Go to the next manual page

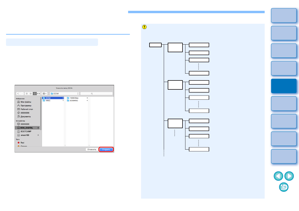[289, 176]
